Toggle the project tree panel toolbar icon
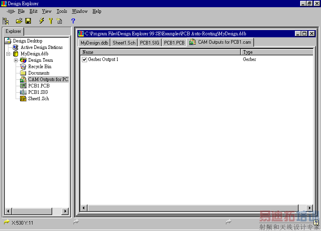The height and width of the screenshot is (231, 321). pos(6,21)
